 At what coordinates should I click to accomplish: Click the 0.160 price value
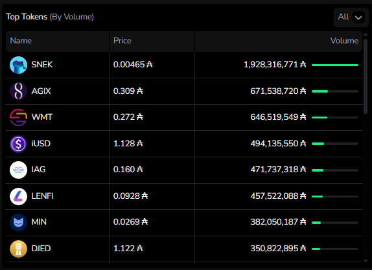(x=128, y=170)
